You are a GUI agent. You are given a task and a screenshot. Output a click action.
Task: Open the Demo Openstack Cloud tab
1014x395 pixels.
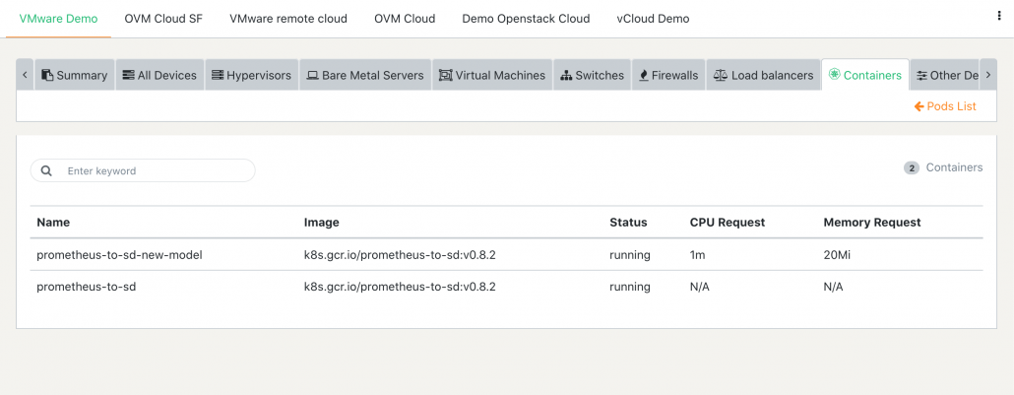pos(526,19)
